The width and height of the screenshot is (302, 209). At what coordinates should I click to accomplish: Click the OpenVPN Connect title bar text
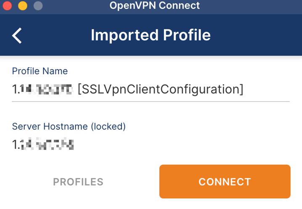[155, 5]
